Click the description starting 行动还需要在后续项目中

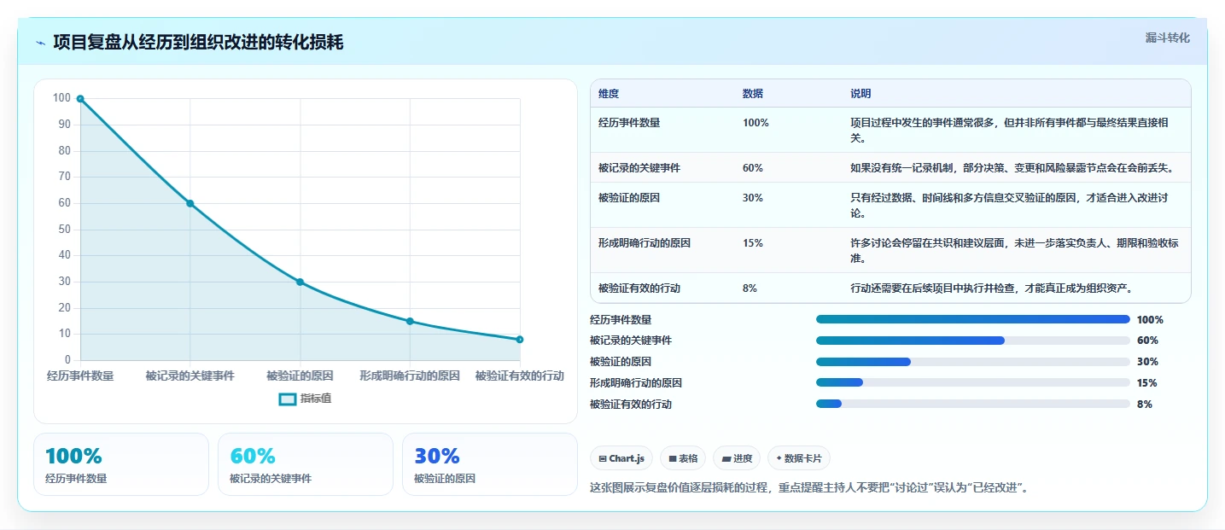click(991, 288)
